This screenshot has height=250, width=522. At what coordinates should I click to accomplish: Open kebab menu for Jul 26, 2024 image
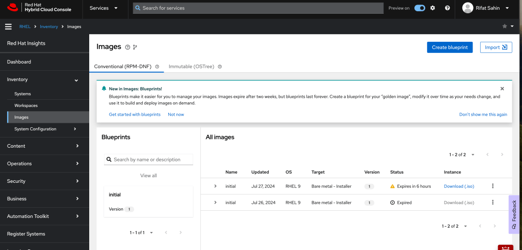coord(493,203)
